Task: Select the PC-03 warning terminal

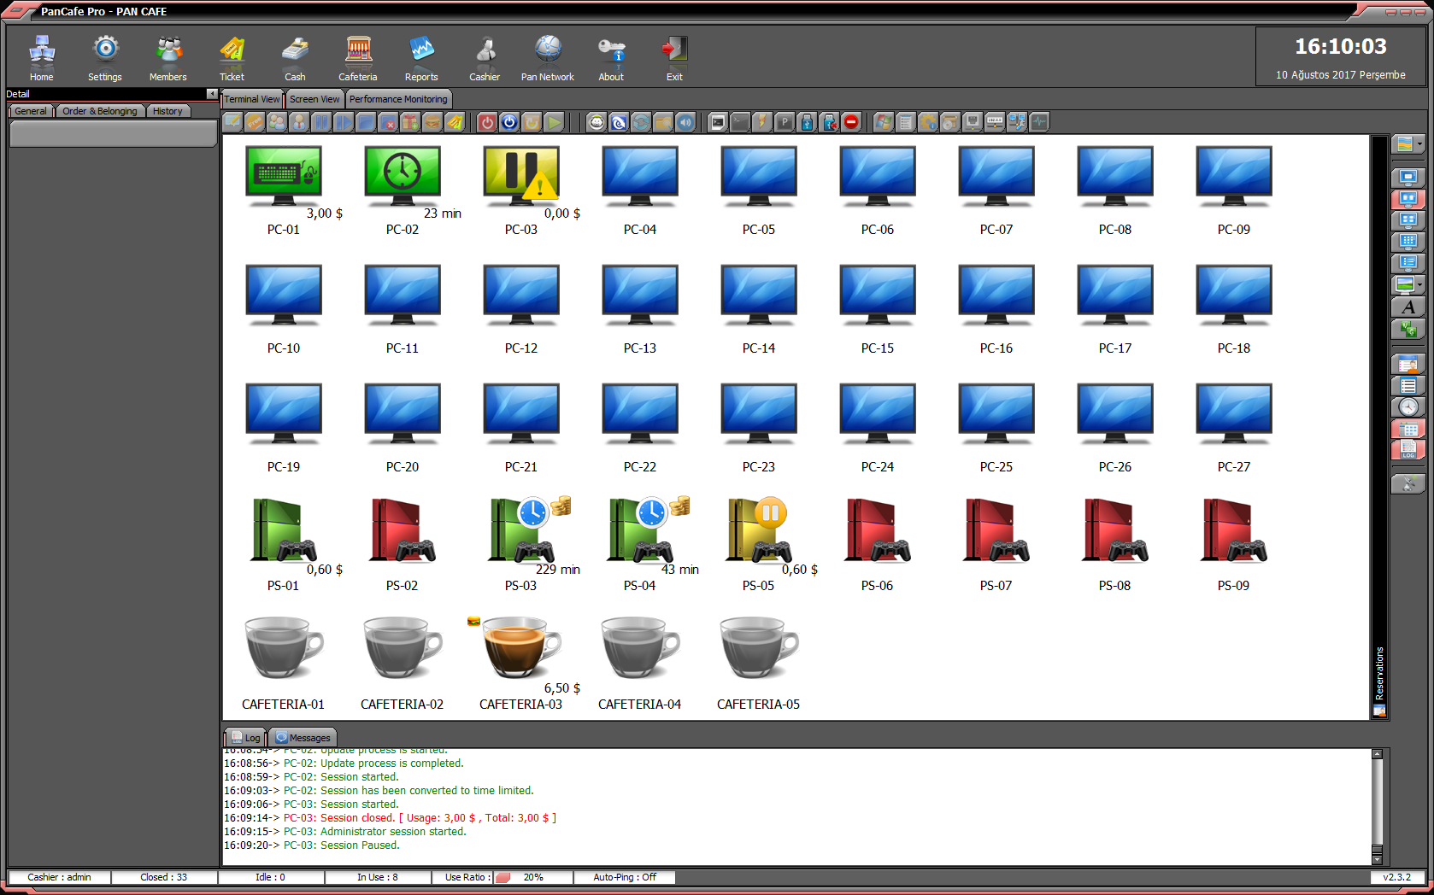Action: pos(521,177)
